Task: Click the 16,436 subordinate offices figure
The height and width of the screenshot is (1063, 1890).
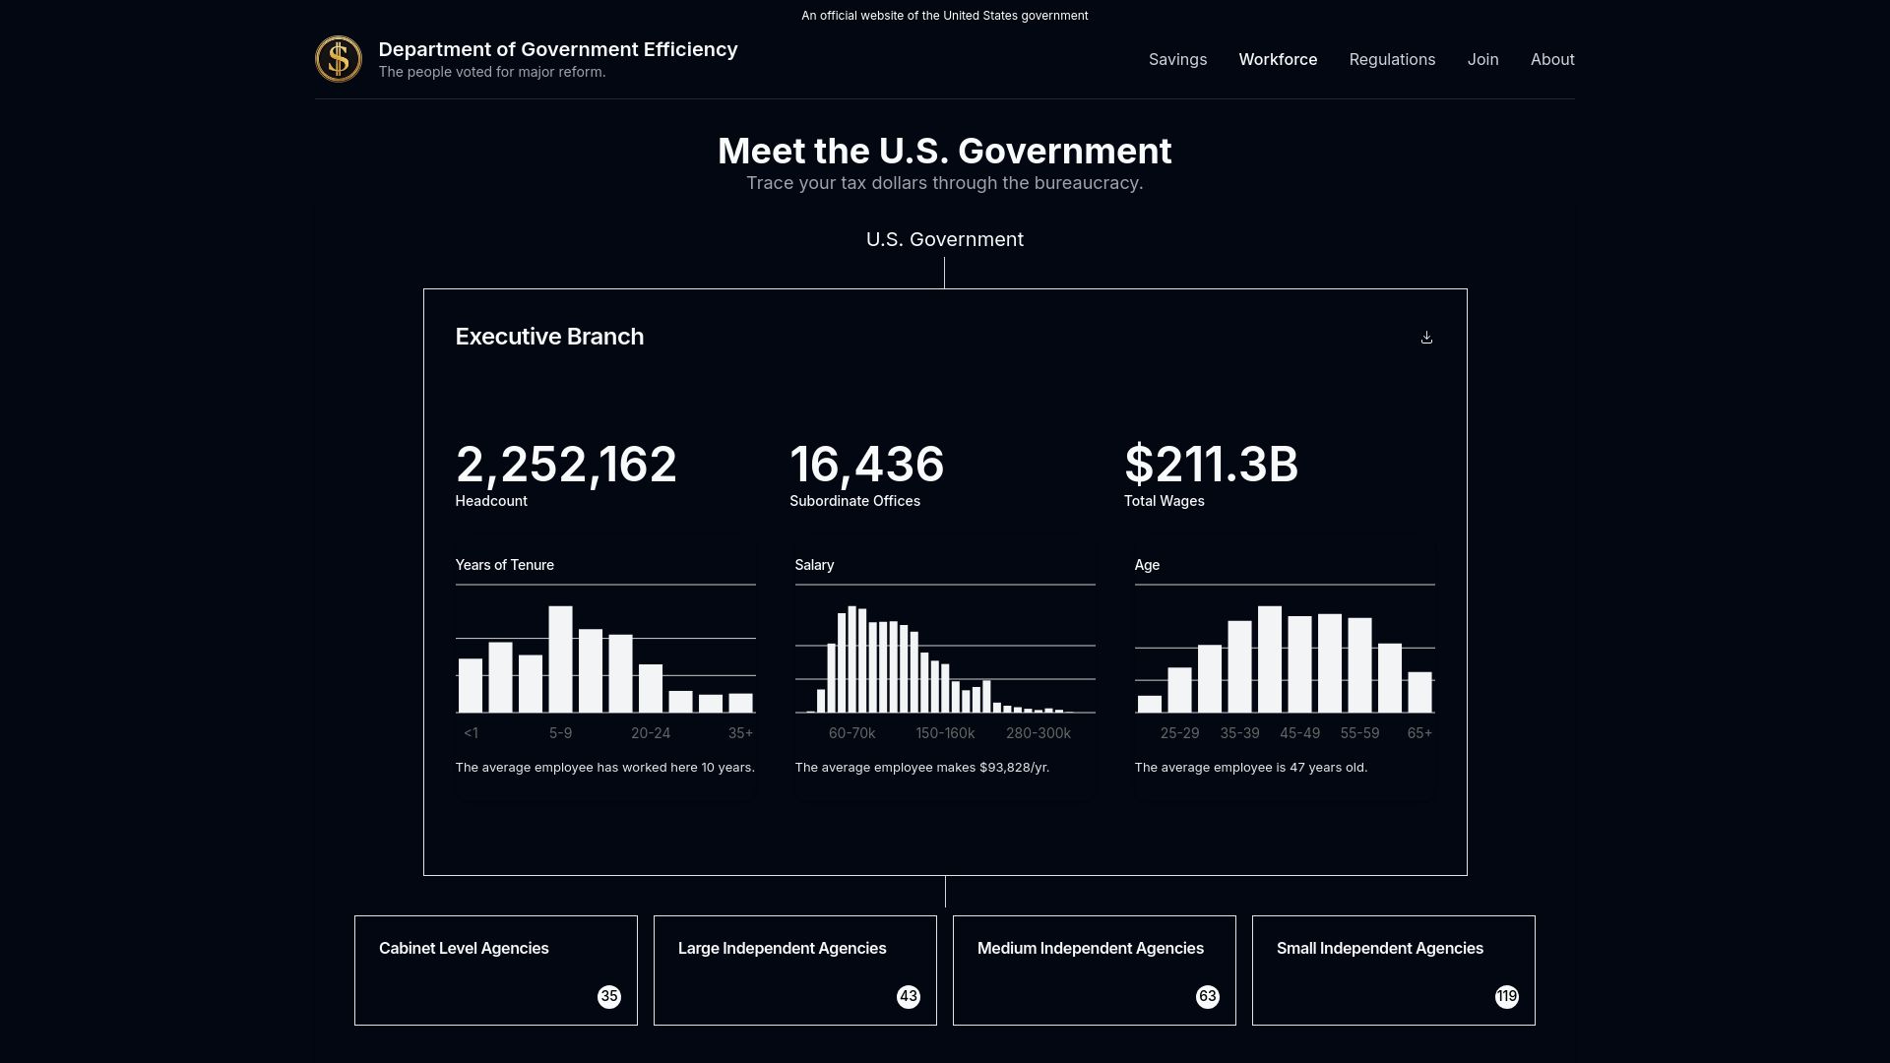Action: click(867, 465)
